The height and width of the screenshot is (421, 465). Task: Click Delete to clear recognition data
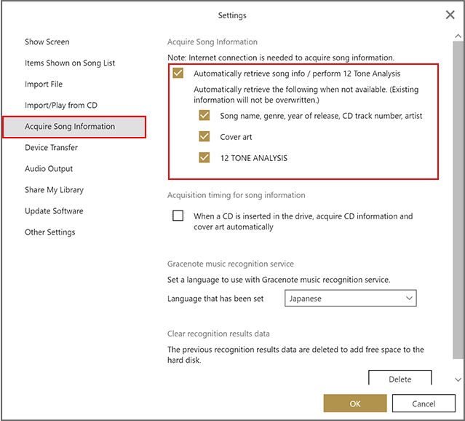400,378
